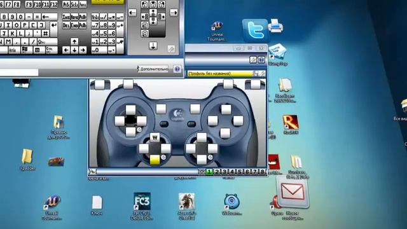Select the right trigger button slot
This screenshot has width=407, height=229.
pos(256,85)
